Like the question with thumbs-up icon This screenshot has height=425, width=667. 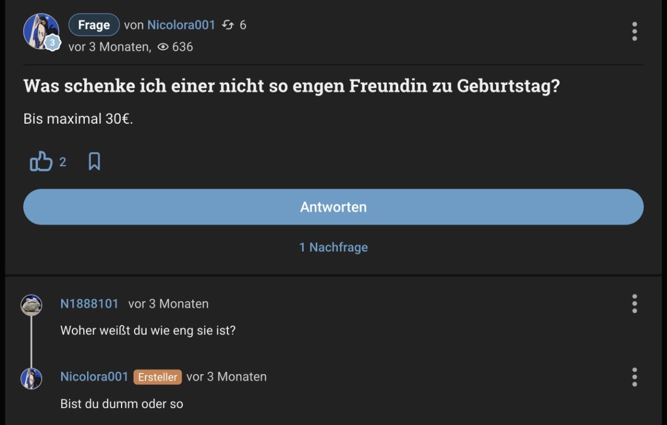click(41, 162)
